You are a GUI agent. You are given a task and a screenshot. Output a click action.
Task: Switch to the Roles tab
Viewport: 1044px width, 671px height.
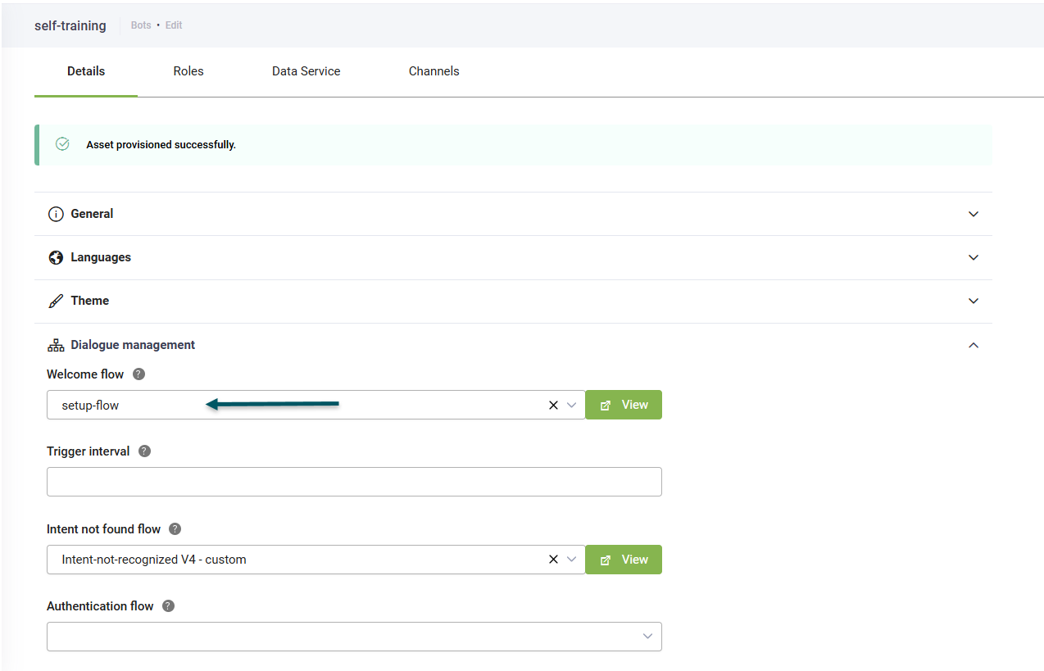coord(188,71)
